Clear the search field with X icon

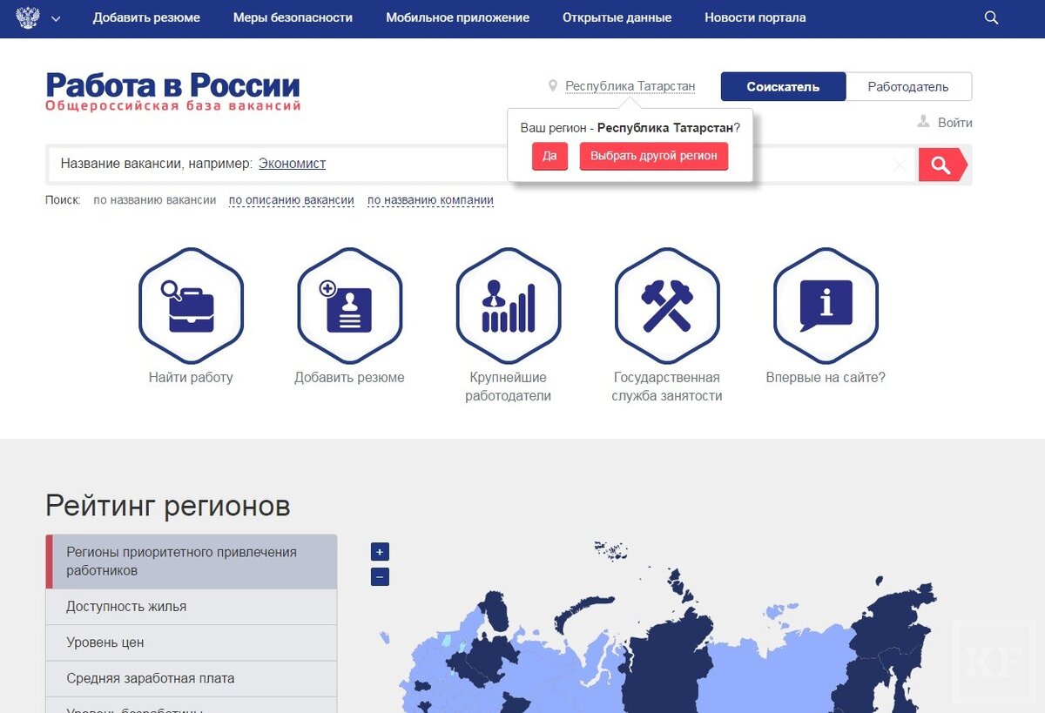[x=900, y=165]
